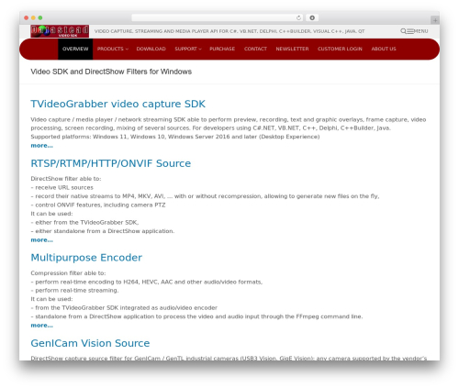This screenshot has width=459, height=388.
Task: Click the line '- perform real-time streaming.'
Action: coord(74,290)
